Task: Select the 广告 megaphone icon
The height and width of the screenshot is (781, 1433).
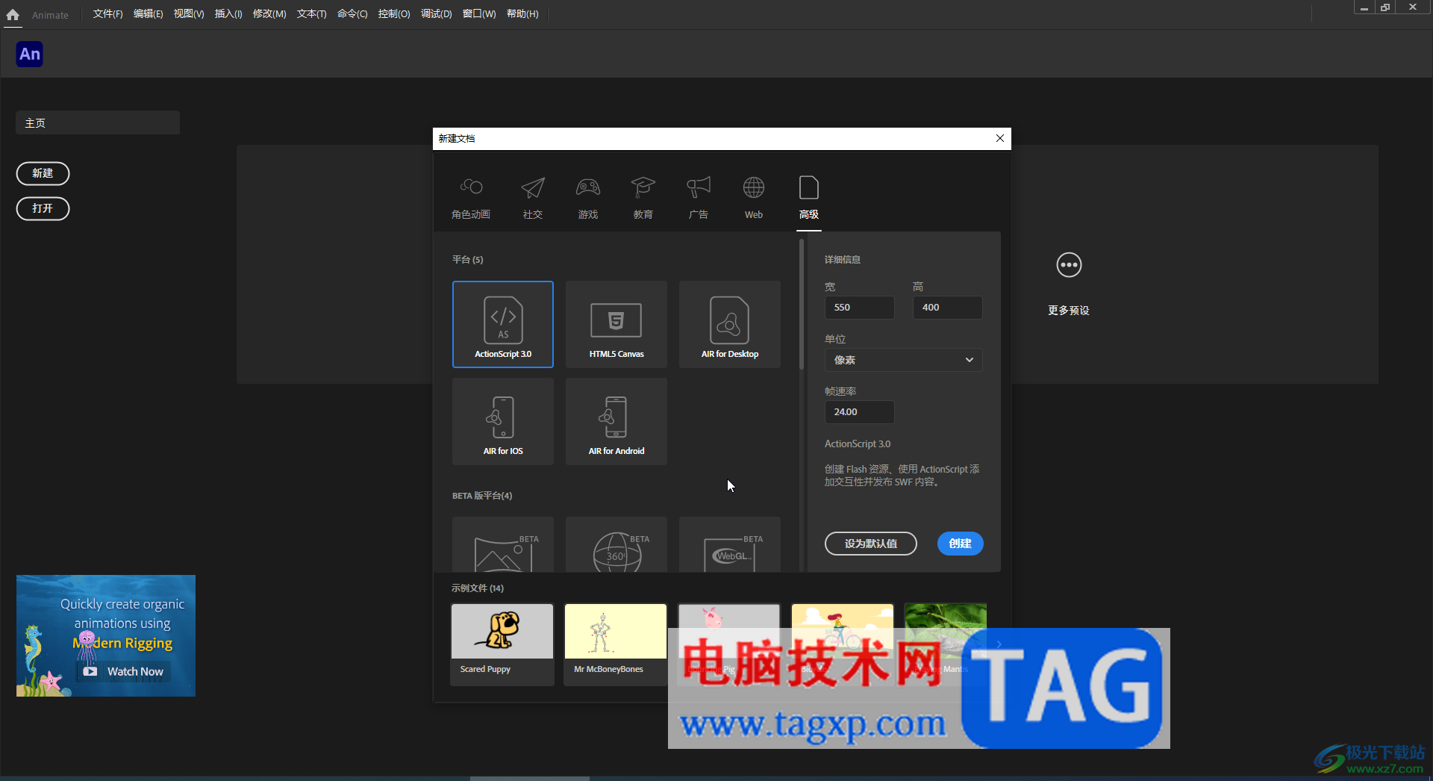Action: click(x=699, y=187)
